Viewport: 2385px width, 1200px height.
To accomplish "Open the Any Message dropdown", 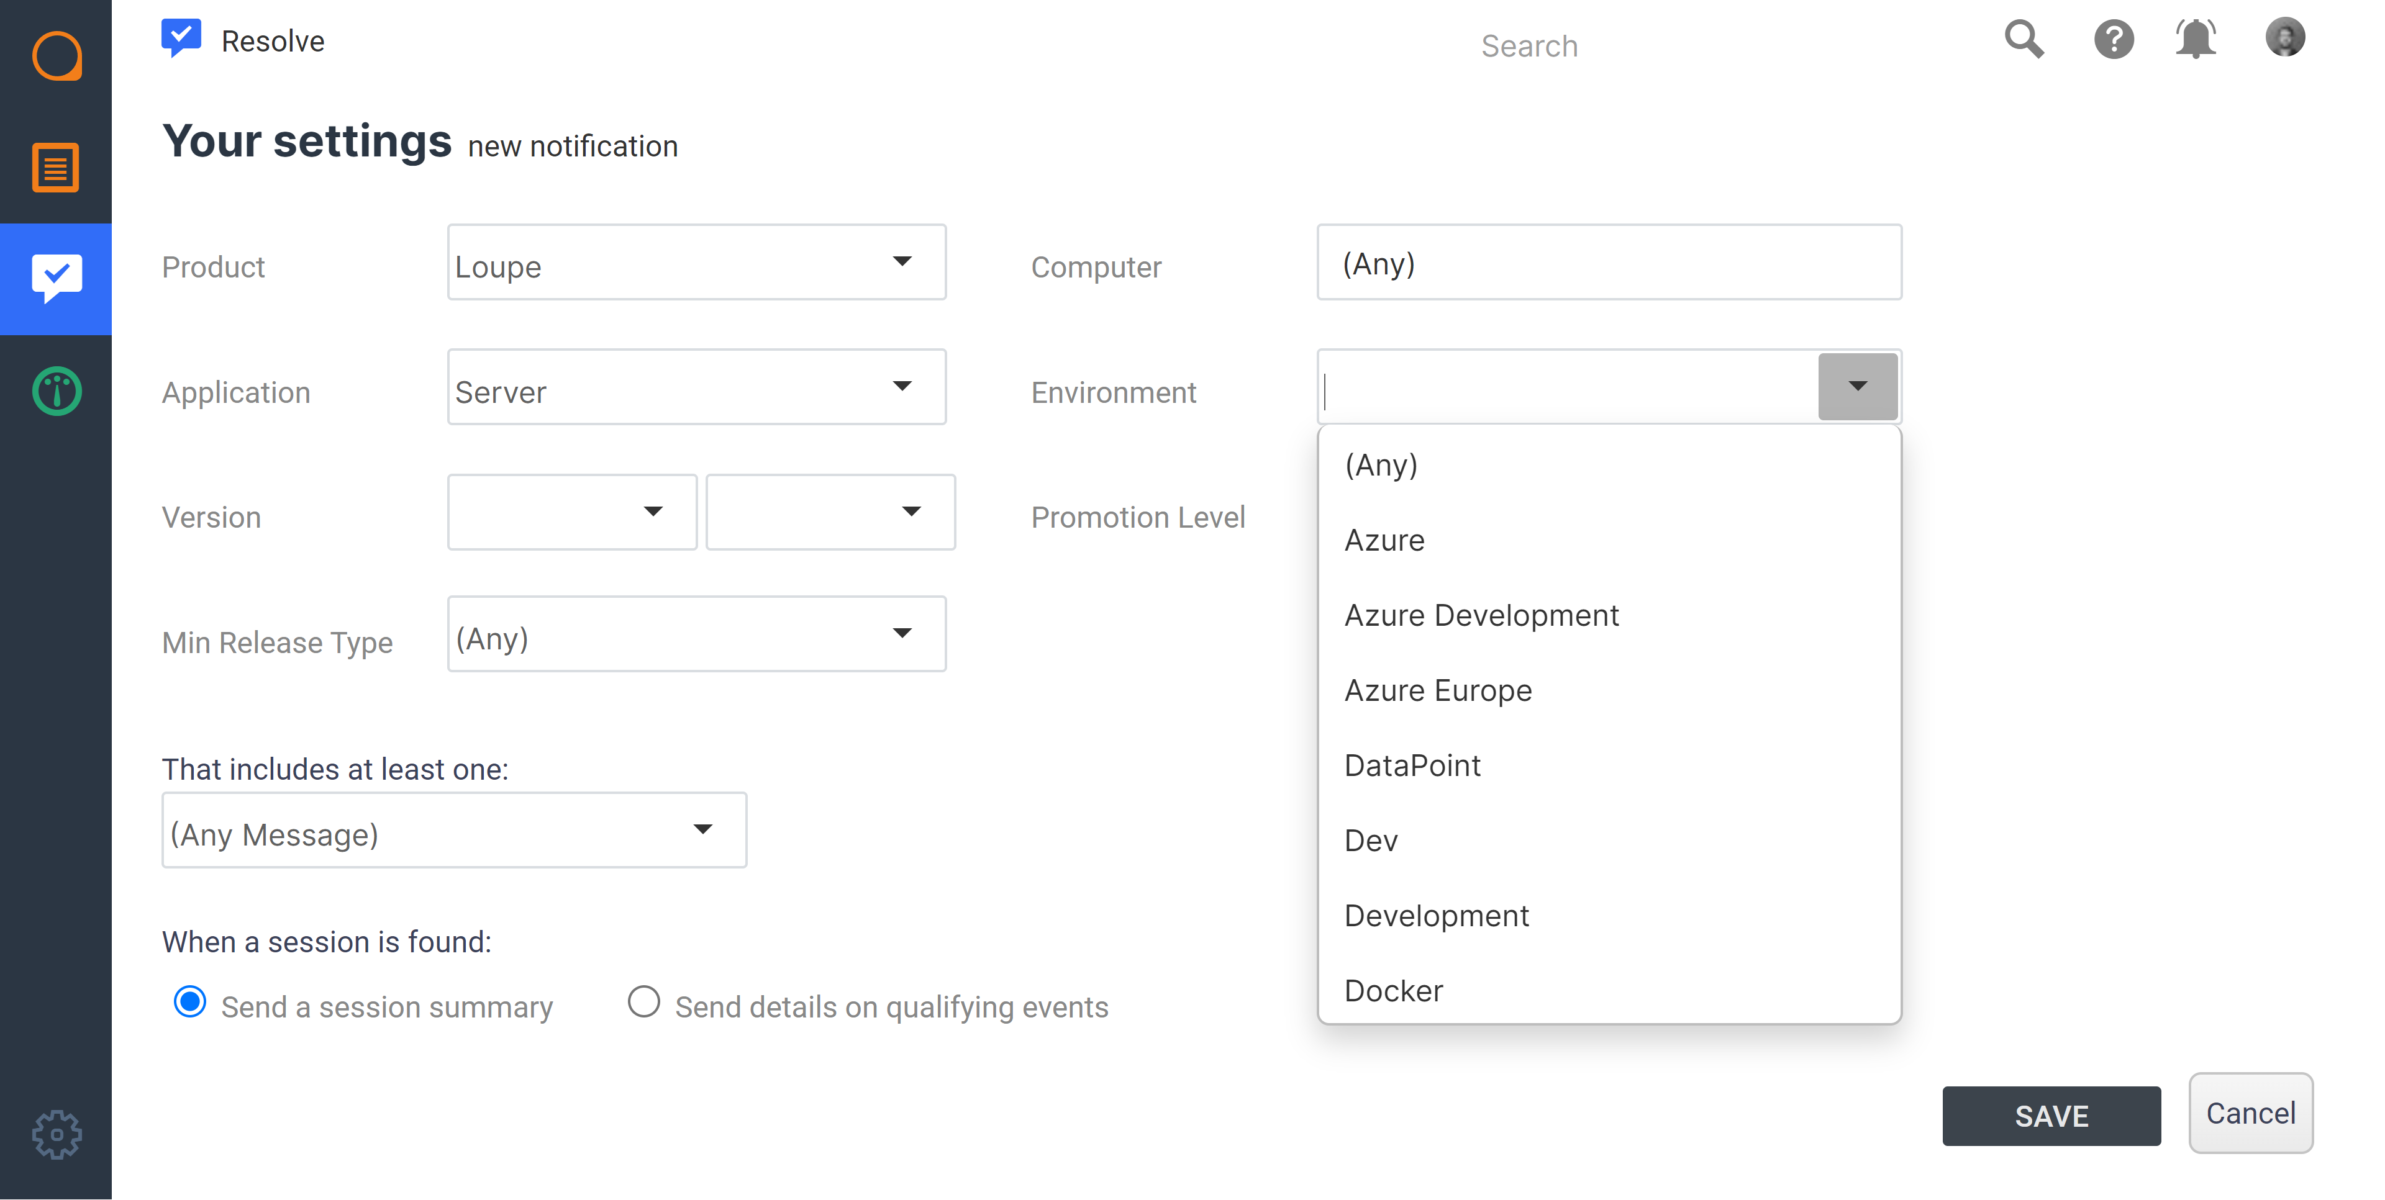I will [455, 830].
